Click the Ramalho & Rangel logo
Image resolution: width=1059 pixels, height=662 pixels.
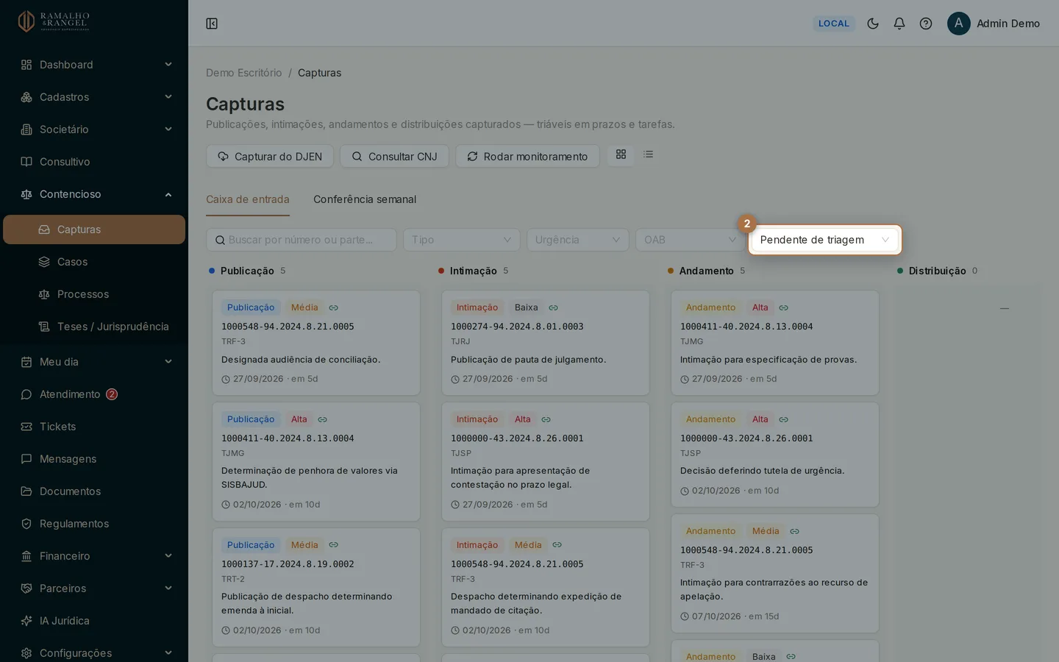54,21
